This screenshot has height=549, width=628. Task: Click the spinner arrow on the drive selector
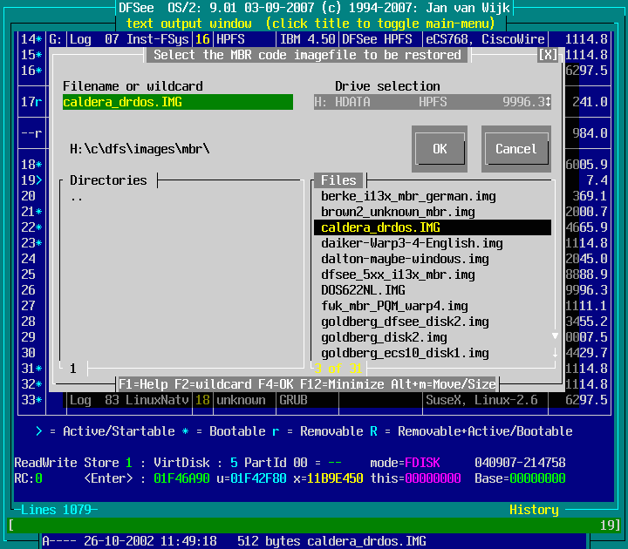[x=548, y=102]
